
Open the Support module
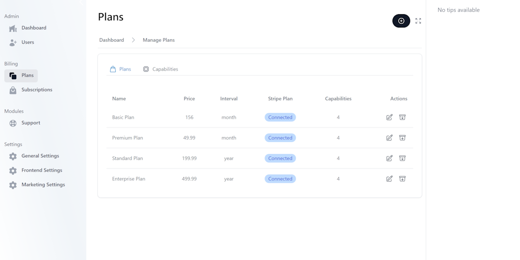(x=30, y=123)
